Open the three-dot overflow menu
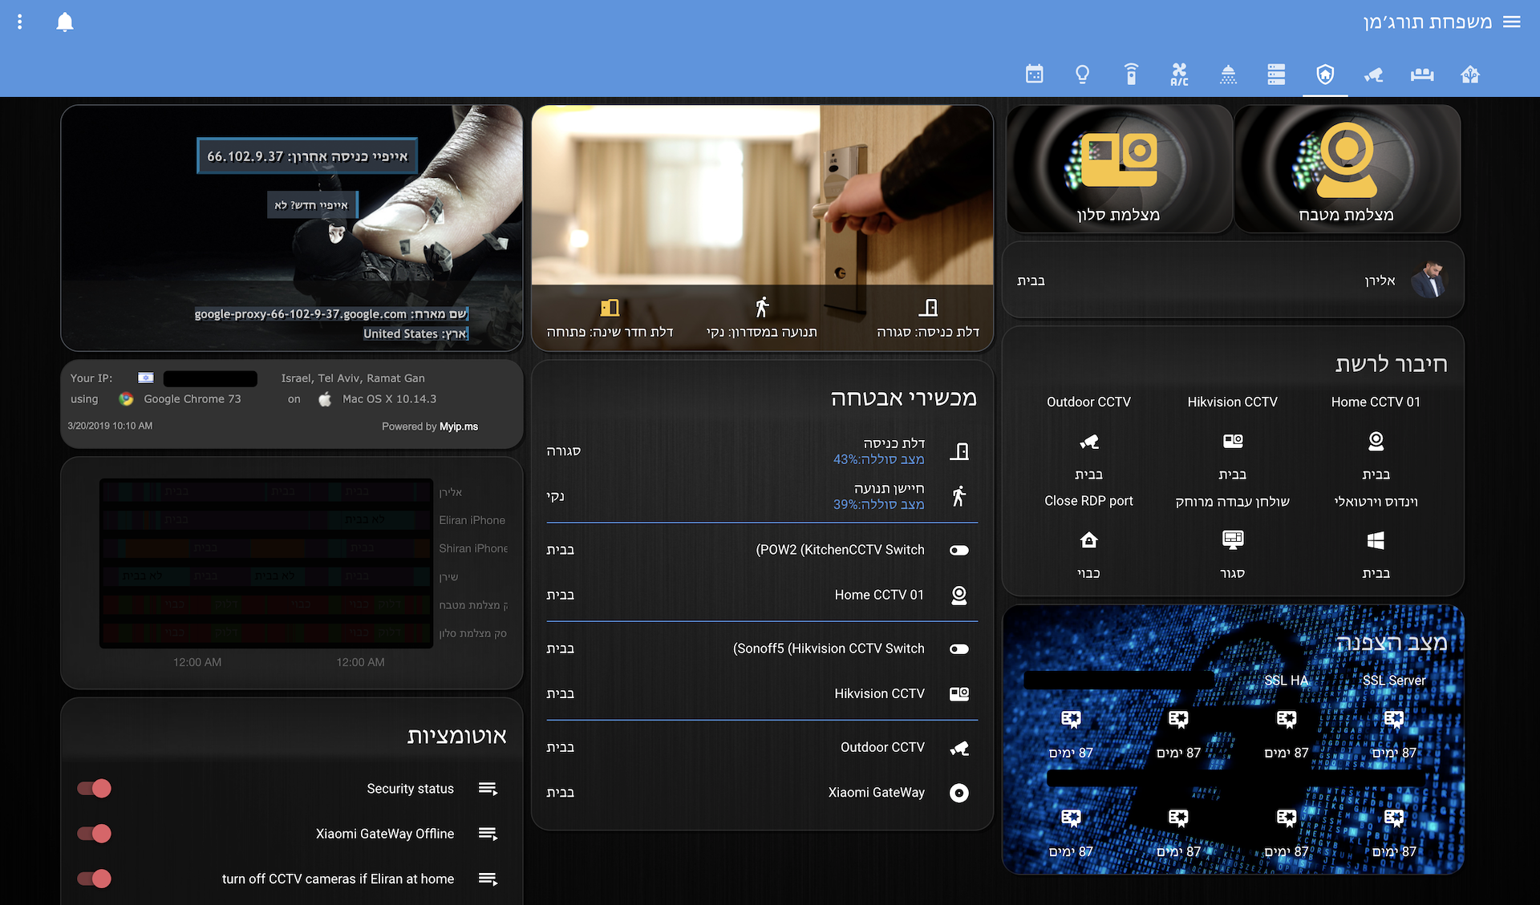This screenshot has height=905, width=1540. pos(20,22)
